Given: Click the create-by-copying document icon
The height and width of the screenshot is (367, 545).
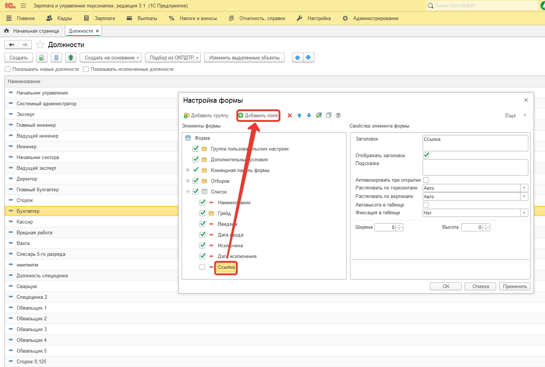Looking at the screenshot, I should pyautogui.click(x=42, y=58).
